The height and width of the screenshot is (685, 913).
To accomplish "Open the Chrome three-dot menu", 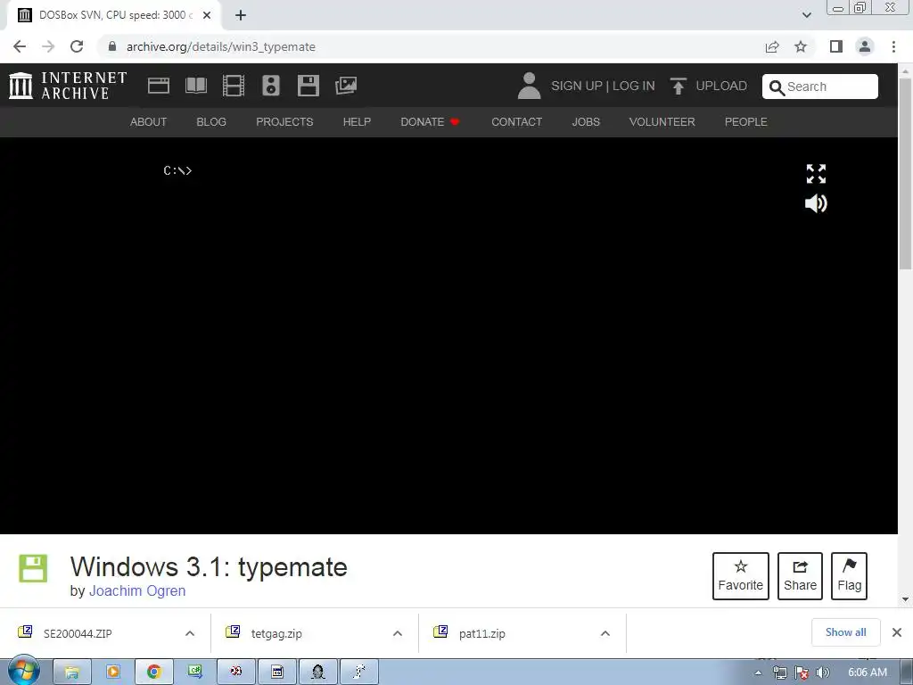I will click(893, 46).
